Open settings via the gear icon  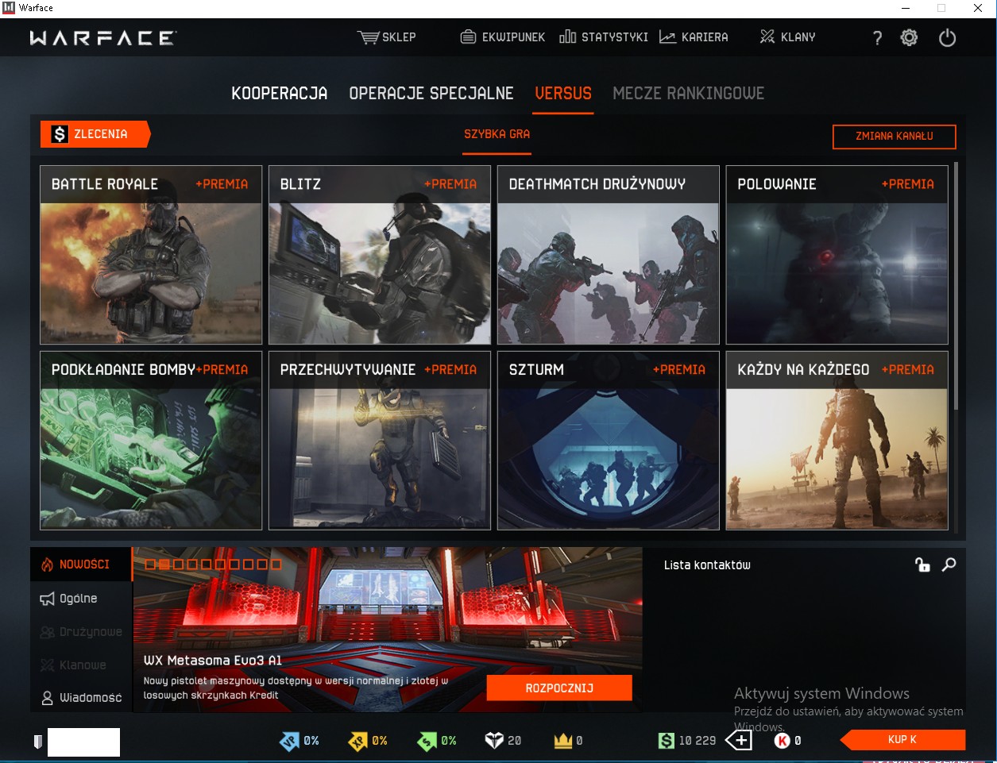click(909, 37)
